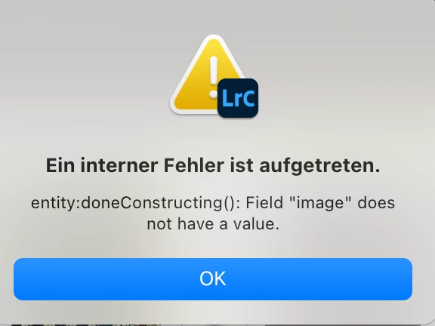Click the word "aufgetreten." in the heading
435x326 pixels.
click(319, 166)
